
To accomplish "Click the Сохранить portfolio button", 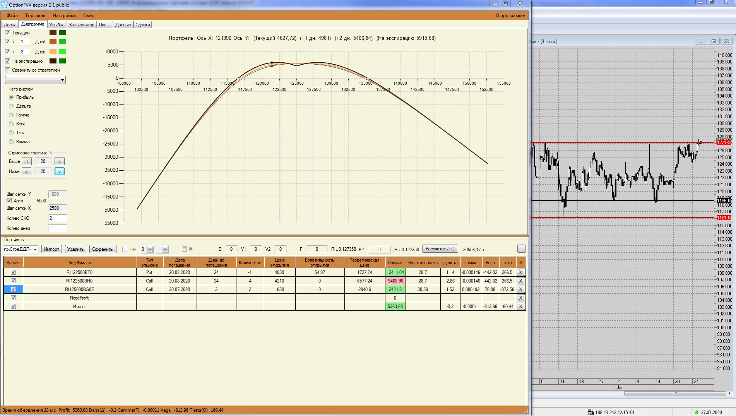I will 102,249.
